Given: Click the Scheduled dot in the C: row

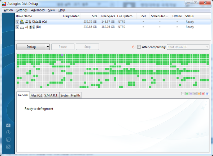Looking at the screenshot, I should [x=160, y=22].
